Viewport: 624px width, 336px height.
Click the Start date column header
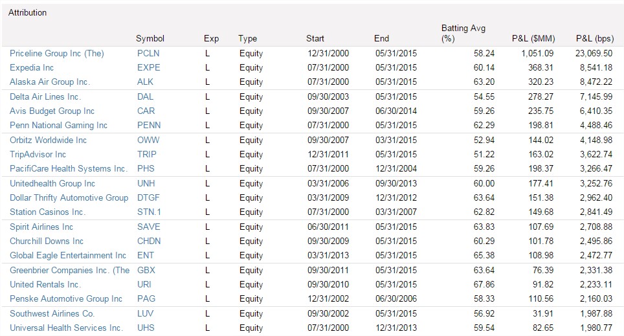(315, 38)
